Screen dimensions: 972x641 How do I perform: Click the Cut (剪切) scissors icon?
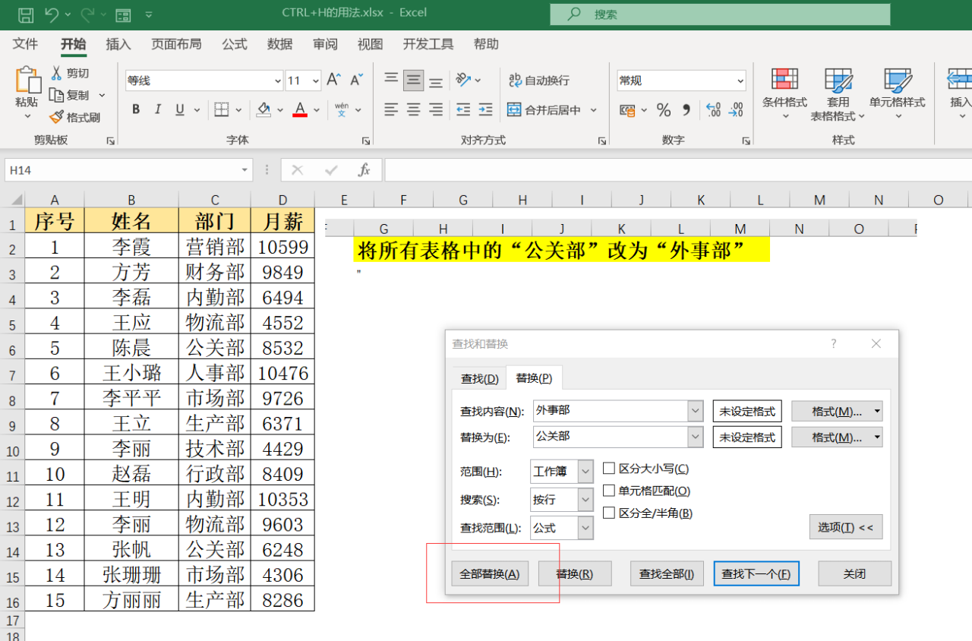pyautogui.click(x=56, y=73)
